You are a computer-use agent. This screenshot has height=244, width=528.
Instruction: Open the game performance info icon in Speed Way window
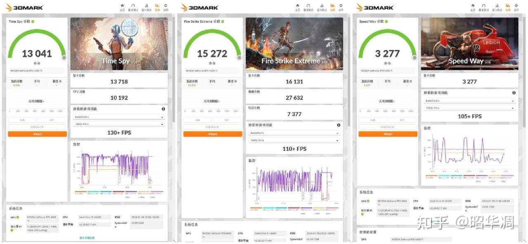(514, 93)
